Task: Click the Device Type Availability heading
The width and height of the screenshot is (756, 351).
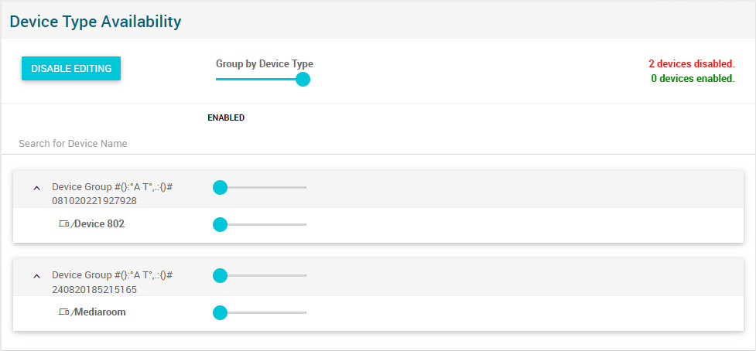Action: [x=95, y=22]
